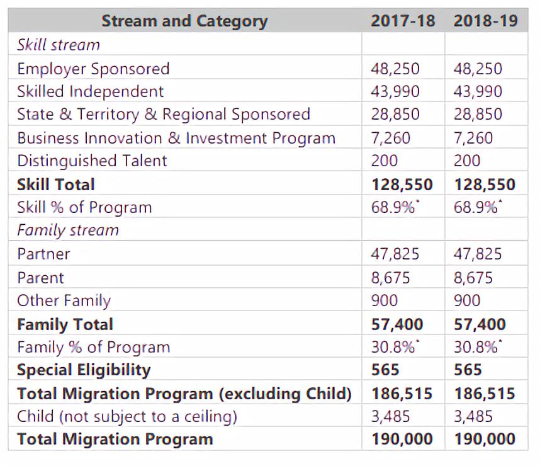Select "Child (not subject to a ceiling)" label

pyautogui.click(x=127, y=416)
